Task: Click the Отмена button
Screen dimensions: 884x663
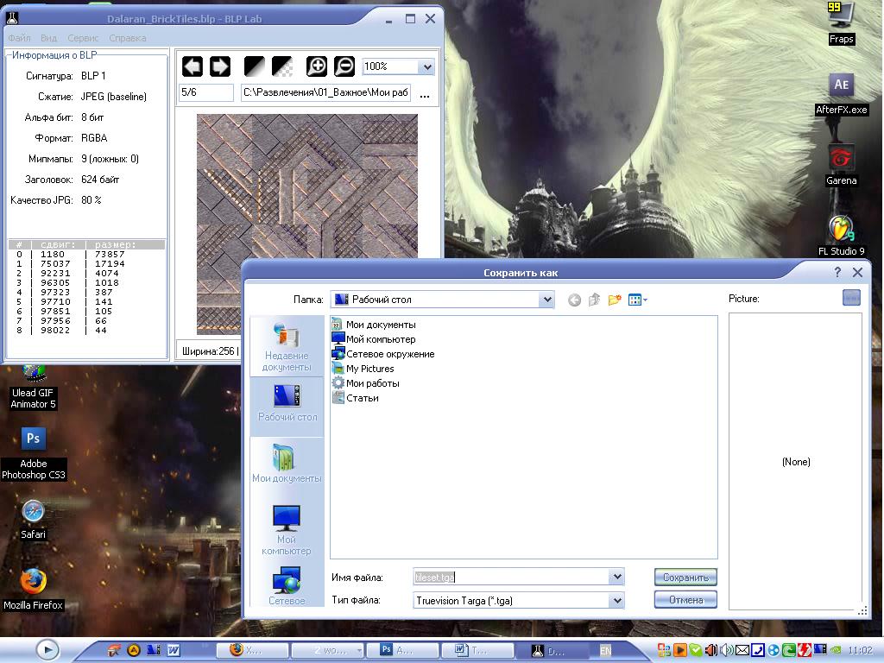Action: (x=685, y=600)
